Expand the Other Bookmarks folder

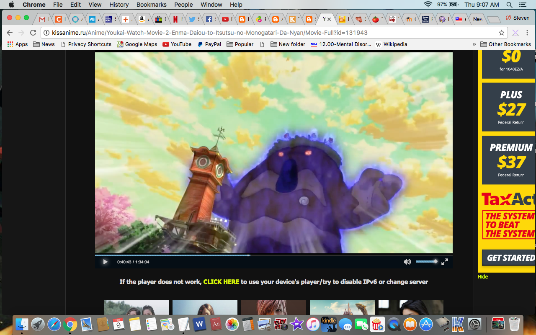coord(505,44)
